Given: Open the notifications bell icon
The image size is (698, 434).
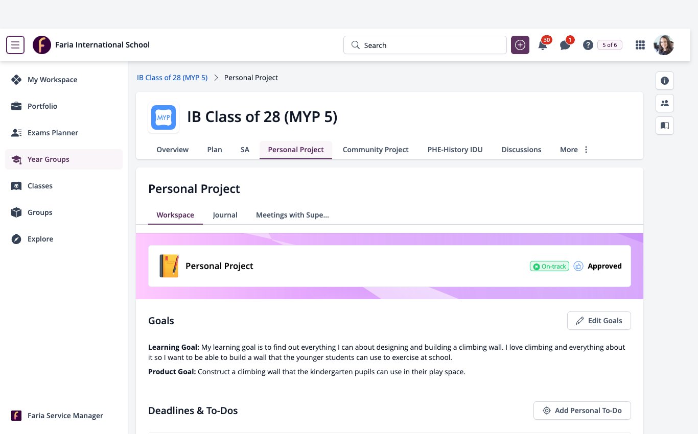Looking at the screenshot, I should click(x=543, y=45).
